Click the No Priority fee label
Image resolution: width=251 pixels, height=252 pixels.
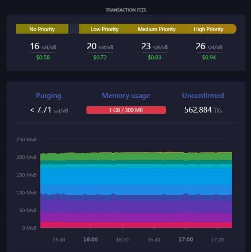click(42, 29)
